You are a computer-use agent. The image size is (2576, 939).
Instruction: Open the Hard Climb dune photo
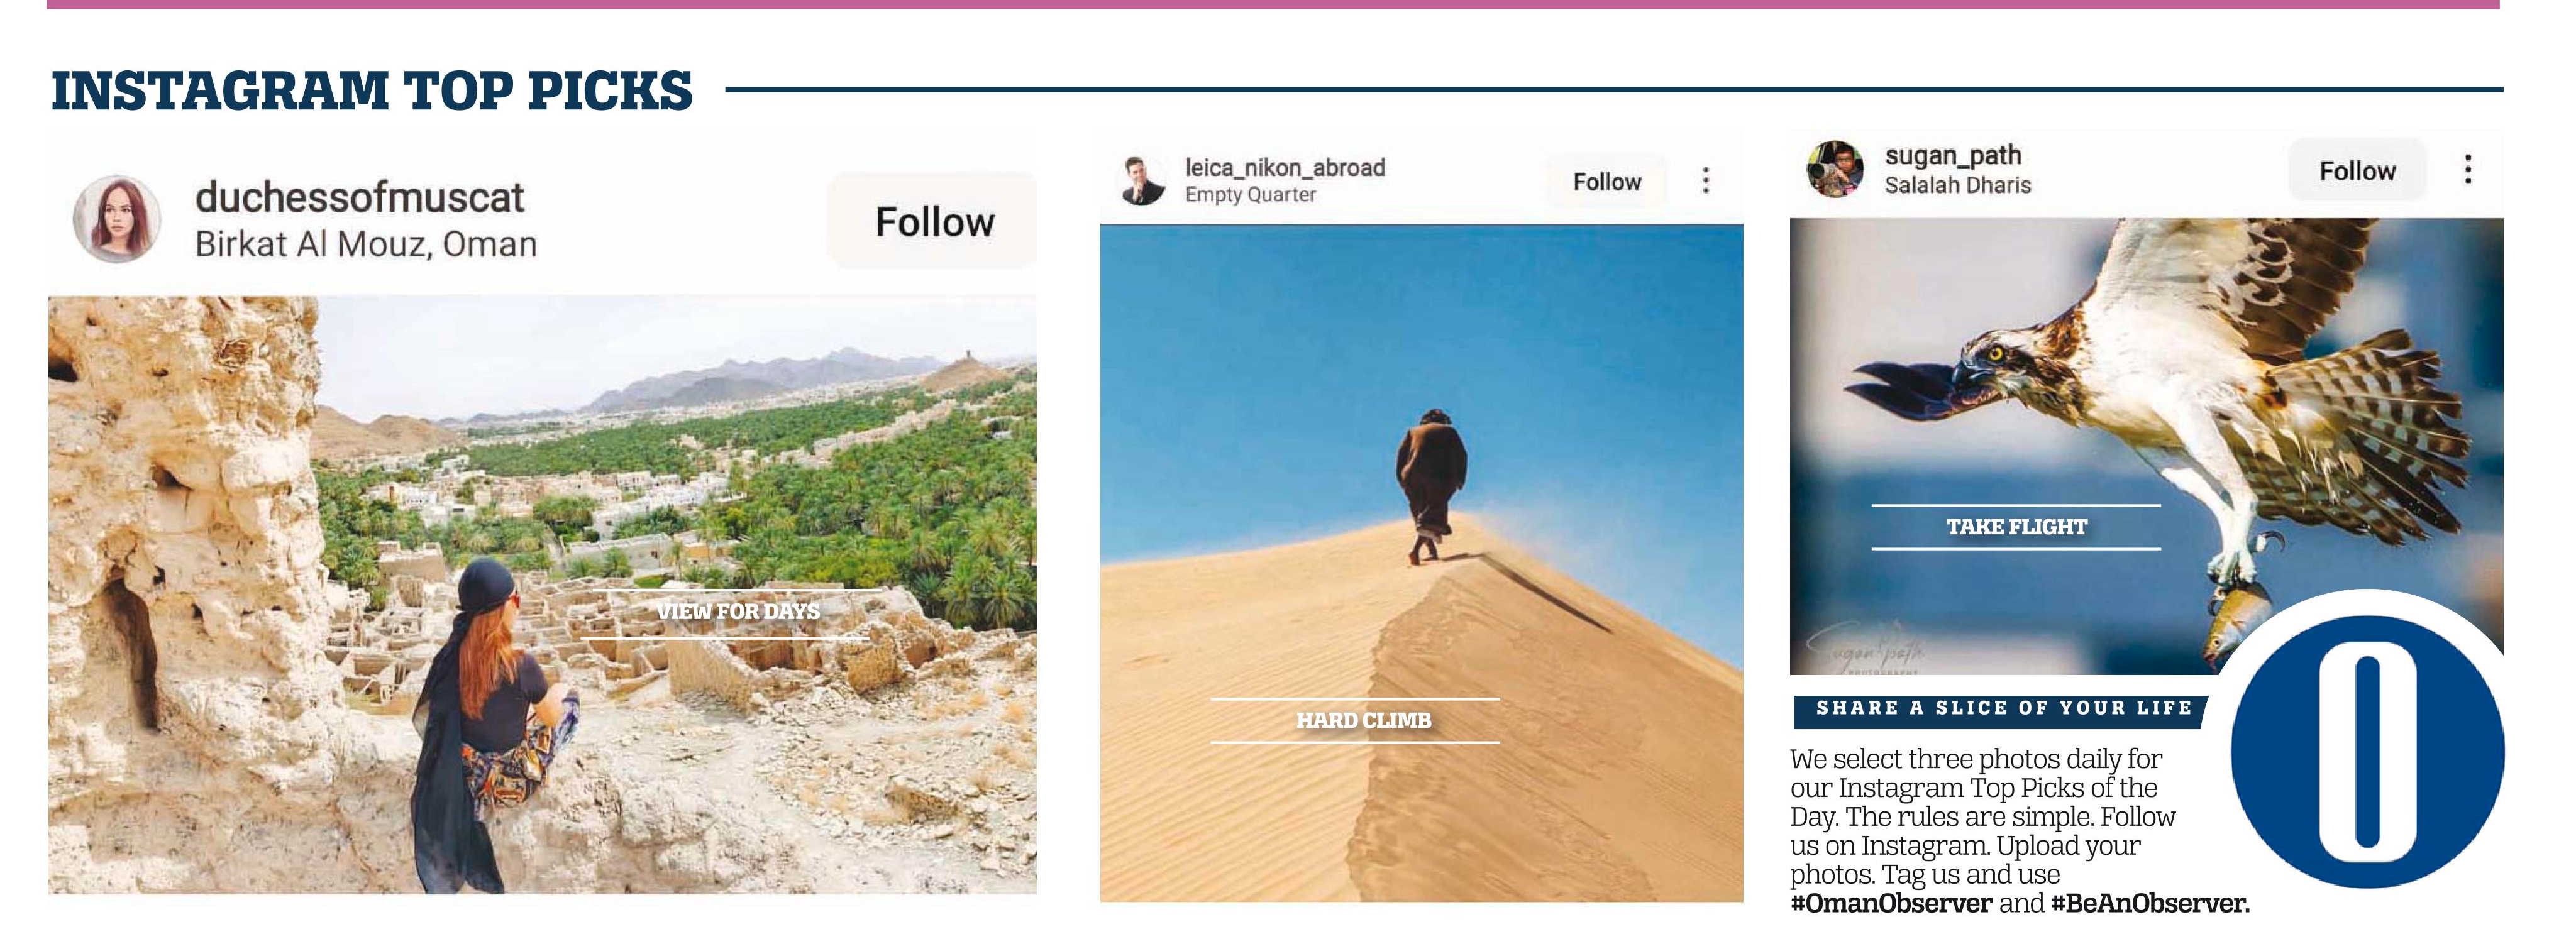pos(1421,563)
